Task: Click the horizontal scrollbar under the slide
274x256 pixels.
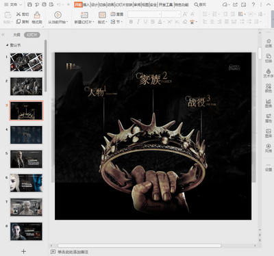Action: [139, 246]
